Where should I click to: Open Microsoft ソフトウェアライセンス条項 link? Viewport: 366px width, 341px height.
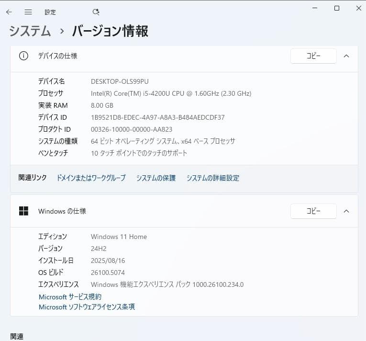coord(87,307)
